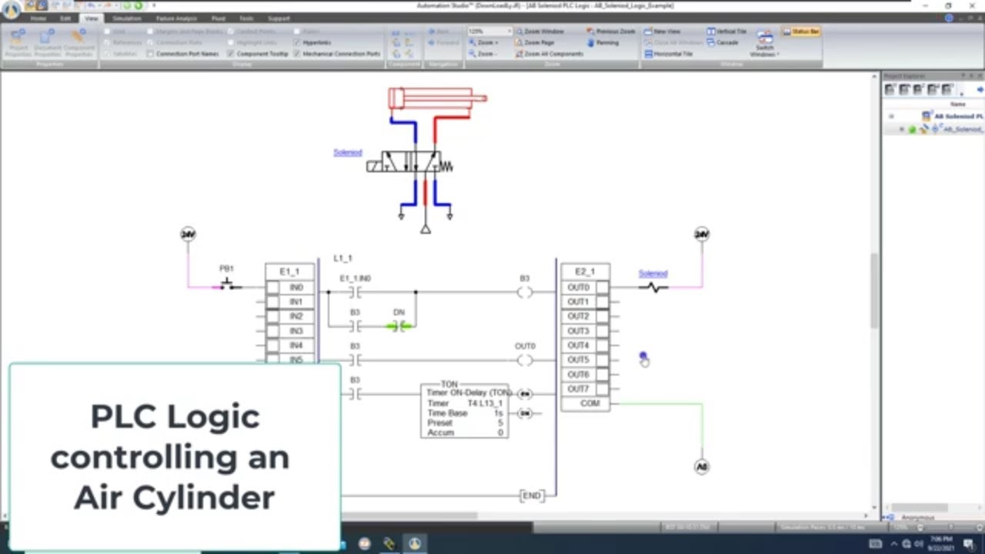Toggle the OUT1 output box on E2_1

coord(602,302)
